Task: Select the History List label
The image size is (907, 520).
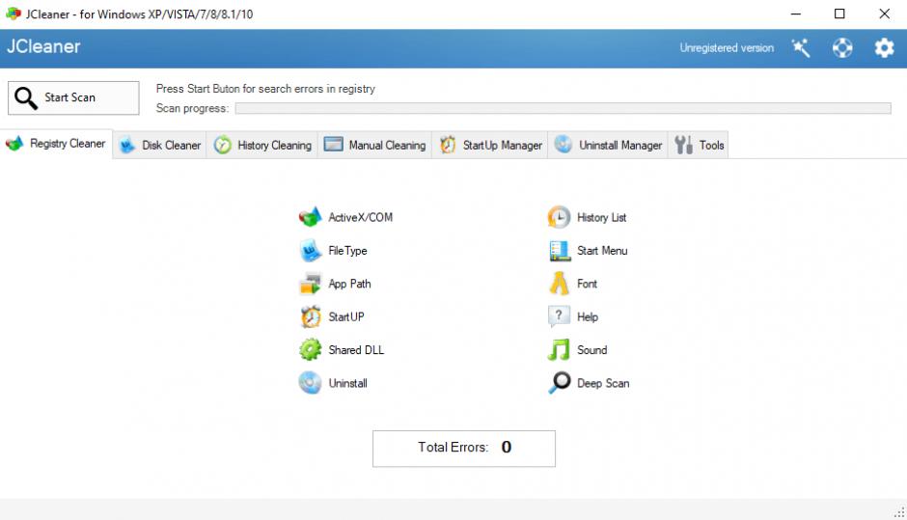Action: [x=601, y=217]
